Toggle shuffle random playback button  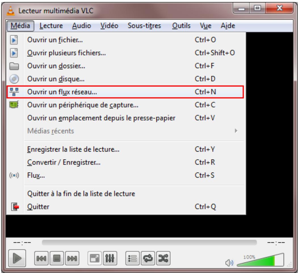pyautogui.click(x=163, y=258)
